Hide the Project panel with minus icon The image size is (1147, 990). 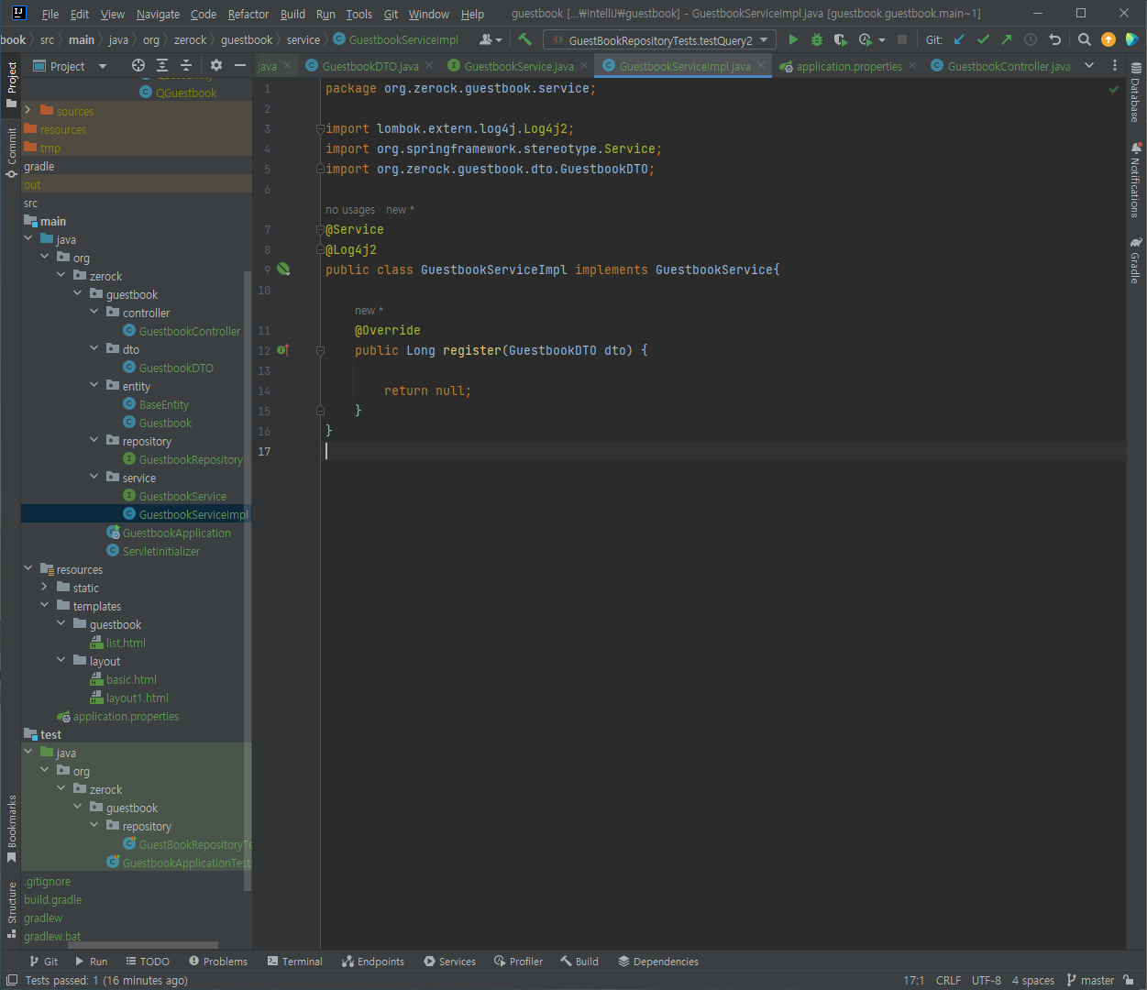tap(240, 65)
